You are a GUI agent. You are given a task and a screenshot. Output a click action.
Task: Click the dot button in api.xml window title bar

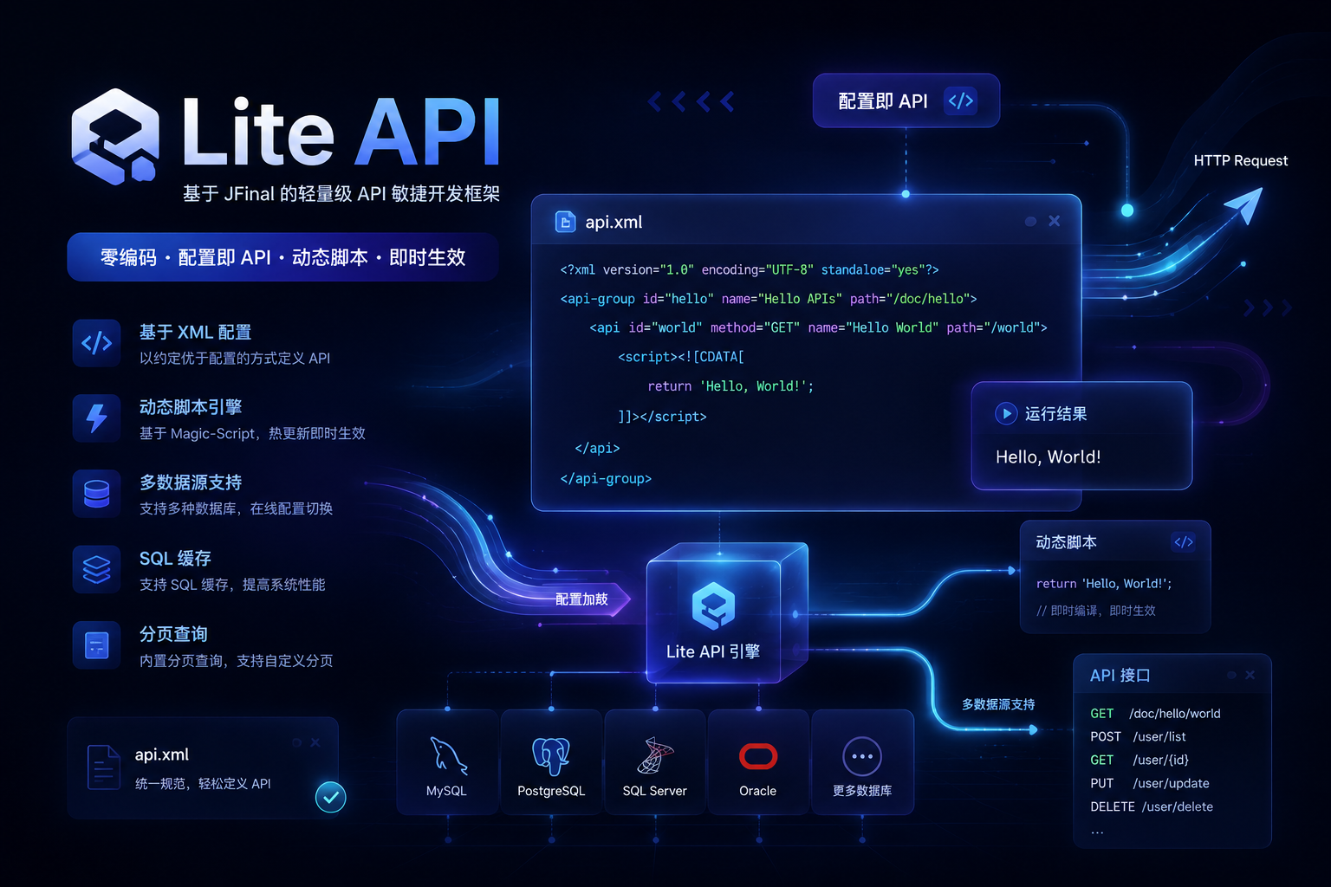1030,221
